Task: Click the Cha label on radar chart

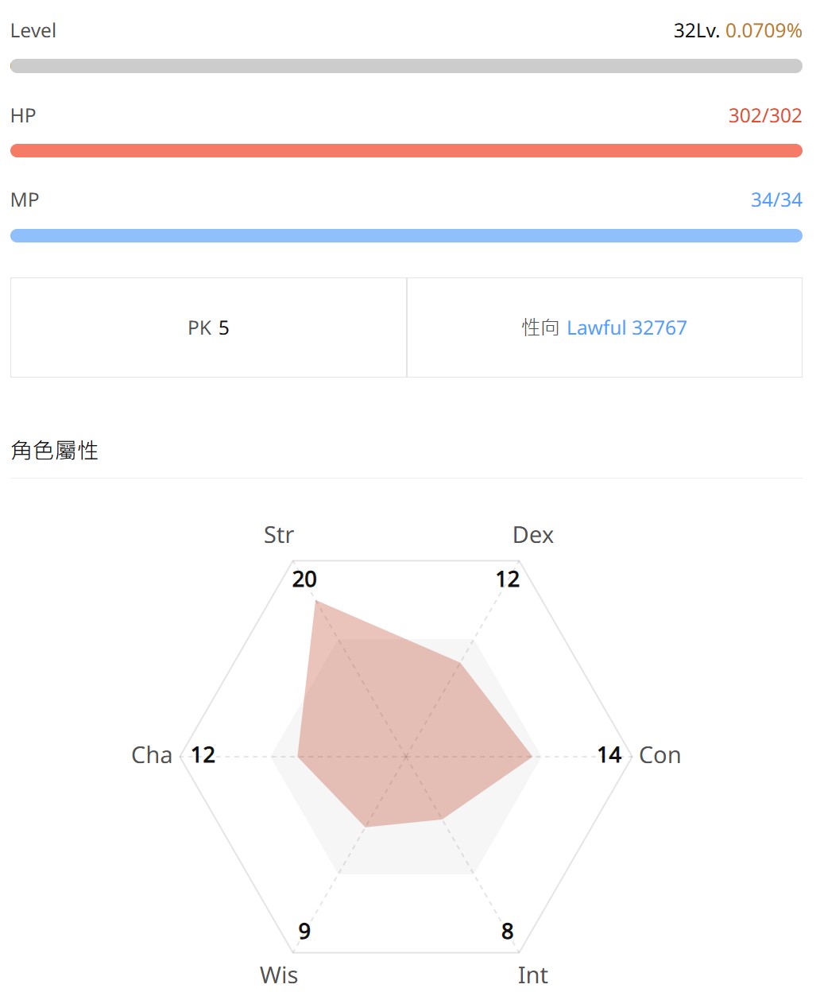Action: pyautogui.click(x=152, y=755)
